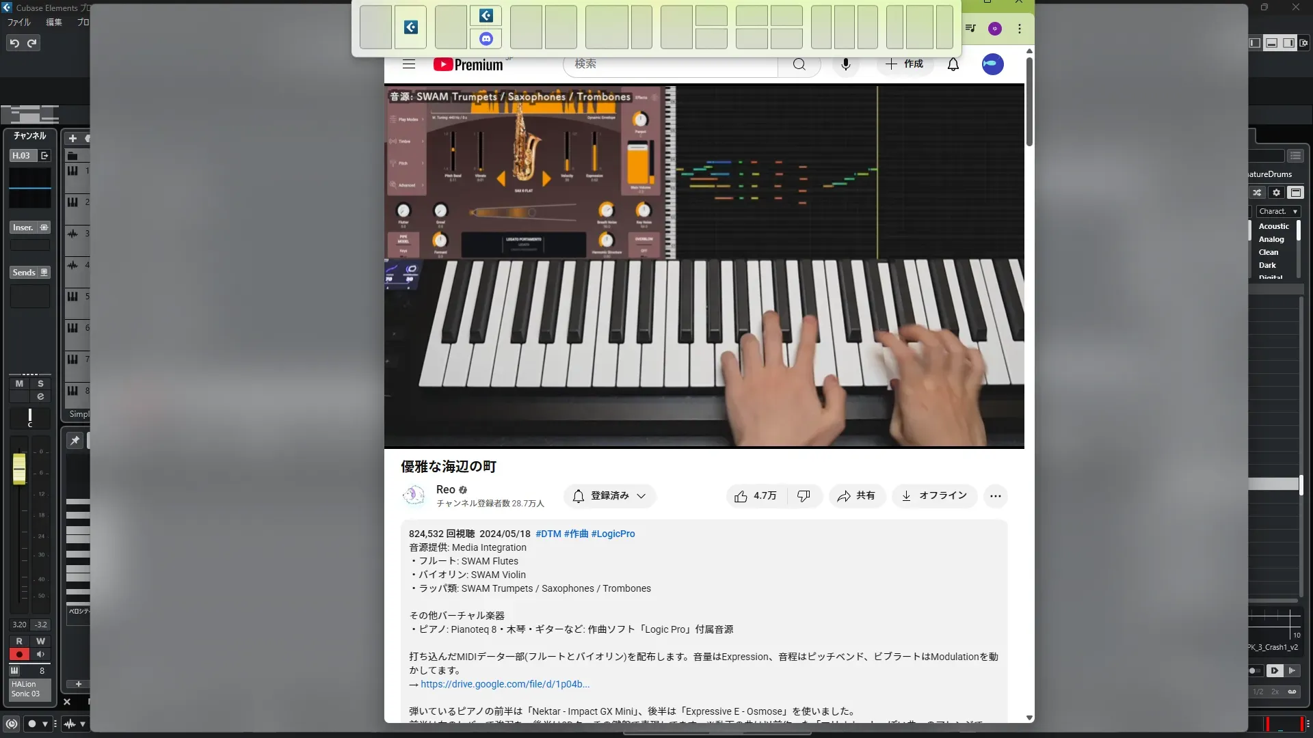Open the Google Drive MIDI link
The image size is (1313, 738).
pyautogui.click(x=505, y=684)
